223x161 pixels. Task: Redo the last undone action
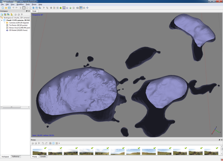[16, 8]
